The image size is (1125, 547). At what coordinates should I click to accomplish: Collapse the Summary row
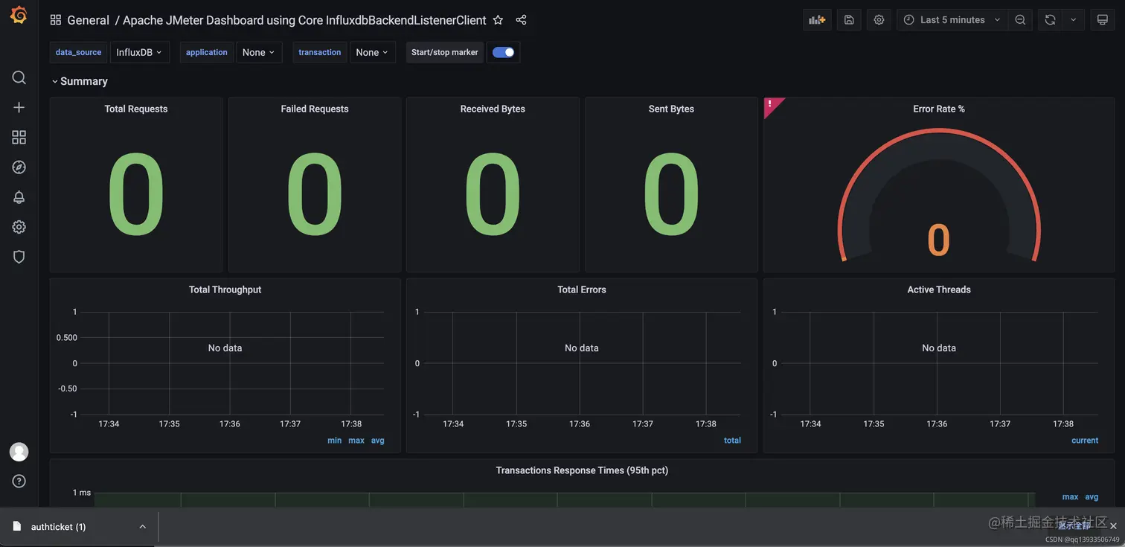point(80,81)
